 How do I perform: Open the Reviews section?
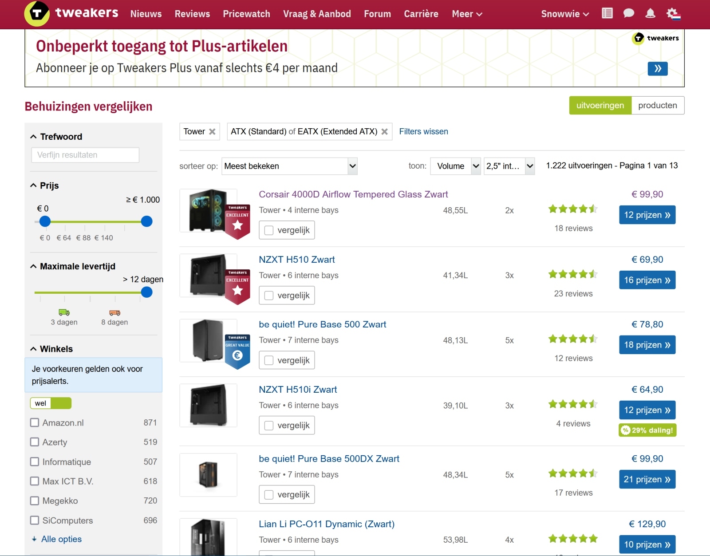click(x=192, y=14)
